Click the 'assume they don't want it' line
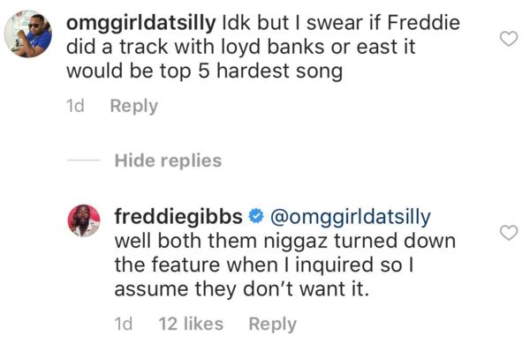 [x=242, y=289]
